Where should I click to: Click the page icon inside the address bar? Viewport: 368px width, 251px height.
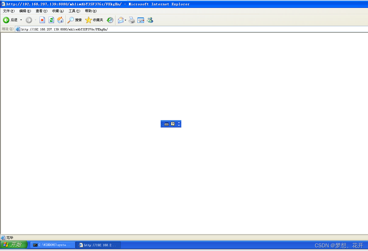pos(18,29)
